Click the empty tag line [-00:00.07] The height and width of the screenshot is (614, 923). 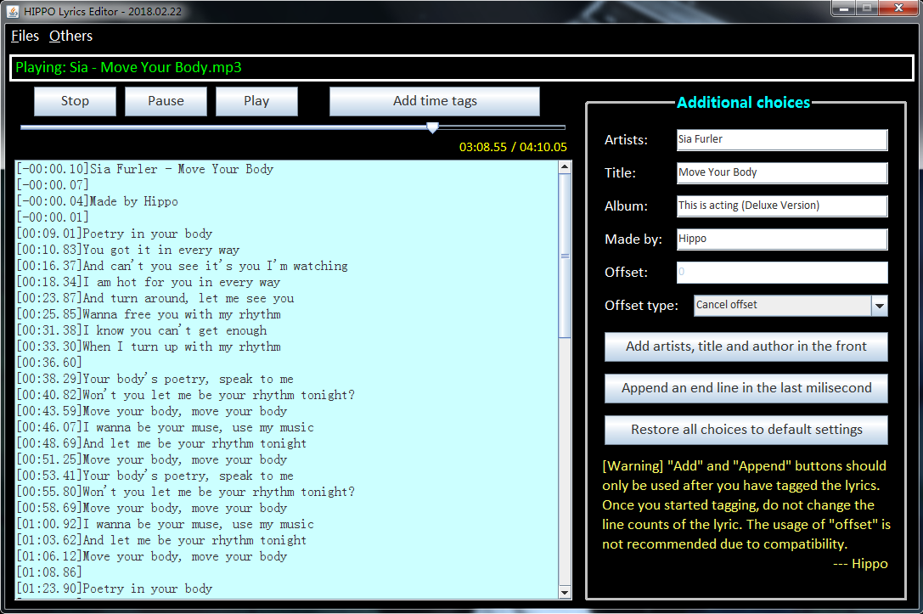(x=53, y=185)
